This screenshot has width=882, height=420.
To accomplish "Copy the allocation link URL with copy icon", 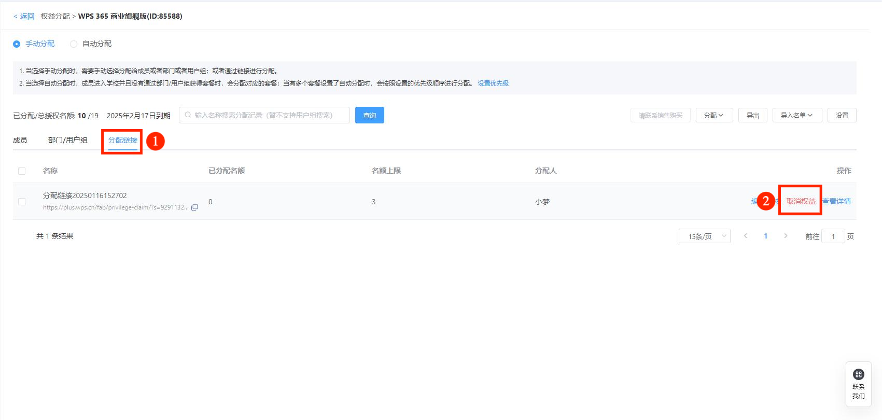I will (194, 207).
